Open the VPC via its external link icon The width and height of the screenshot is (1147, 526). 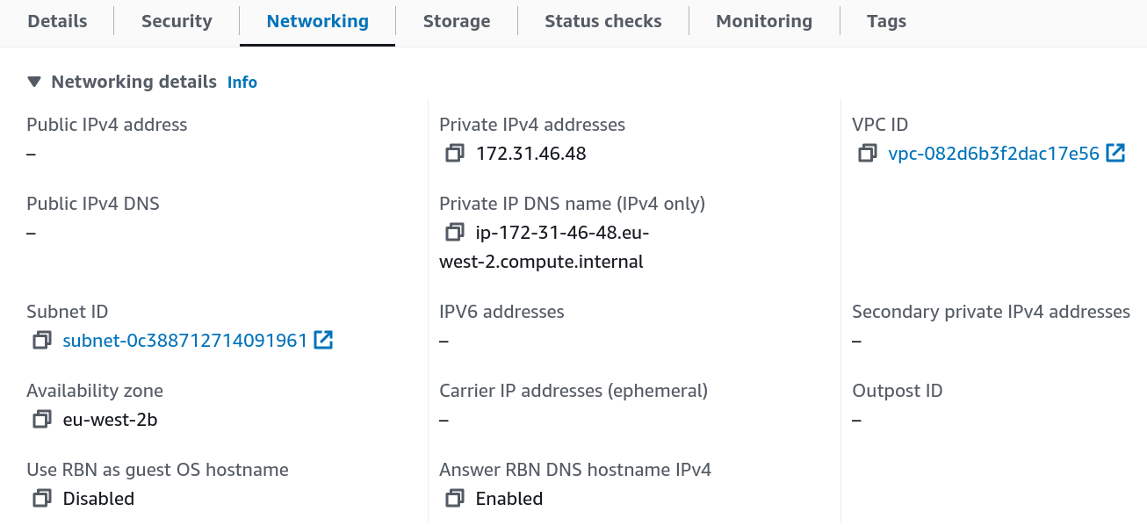pyautogui.click(x=1116, y=152)
